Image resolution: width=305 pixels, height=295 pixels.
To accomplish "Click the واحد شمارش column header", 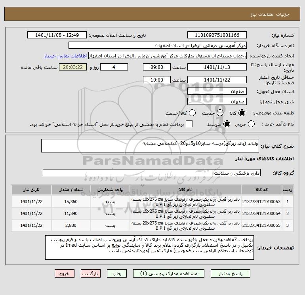I will click(110, 190).
